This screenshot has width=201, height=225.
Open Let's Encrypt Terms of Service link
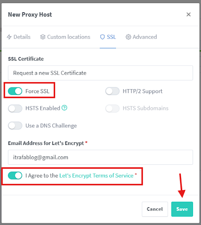point(97,175)
